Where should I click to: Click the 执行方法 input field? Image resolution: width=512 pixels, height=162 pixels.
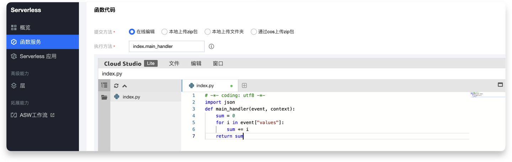167,46
